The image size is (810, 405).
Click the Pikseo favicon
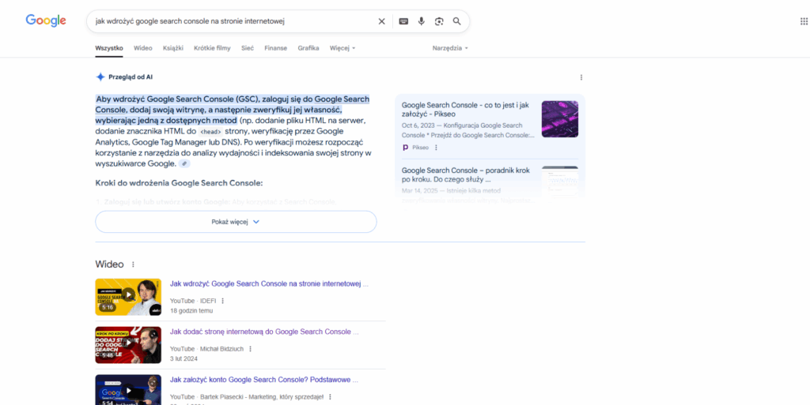pyautogui.click(x=406, y=148)
